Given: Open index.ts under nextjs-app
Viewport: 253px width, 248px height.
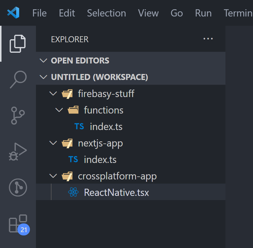Looking at the screenshot, I should point(100,160).
